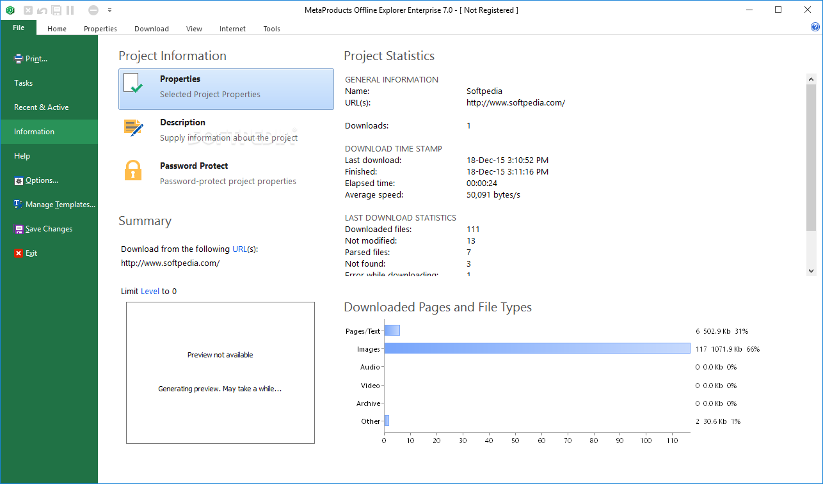Click the pause icon in quick access toolbar

(x=70, y=10)
